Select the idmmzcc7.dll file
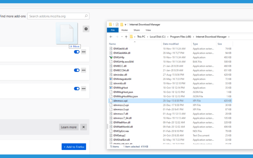The width and height of the screenshot is (253, 158). (x=120, y=114)
